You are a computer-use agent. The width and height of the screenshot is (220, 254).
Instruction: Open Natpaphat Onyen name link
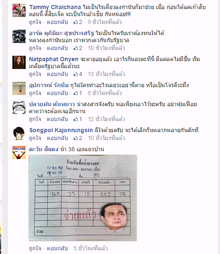tap(54, 59)
